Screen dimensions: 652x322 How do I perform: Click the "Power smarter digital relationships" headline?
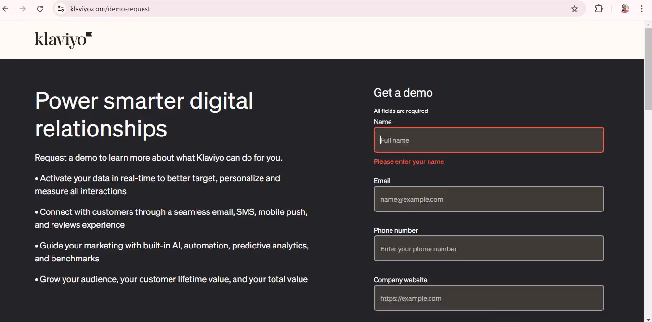pyautogui.click(x=144, y=114)
